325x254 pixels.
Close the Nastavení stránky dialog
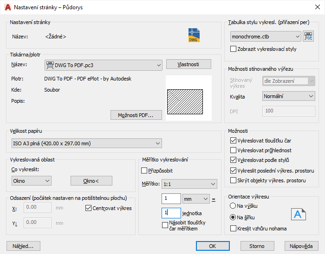coord(317,7)
